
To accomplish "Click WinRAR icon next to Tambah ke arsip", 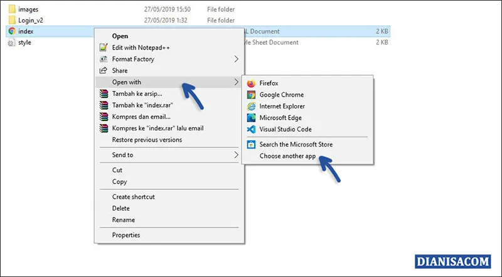I will (x=104, y=94).
